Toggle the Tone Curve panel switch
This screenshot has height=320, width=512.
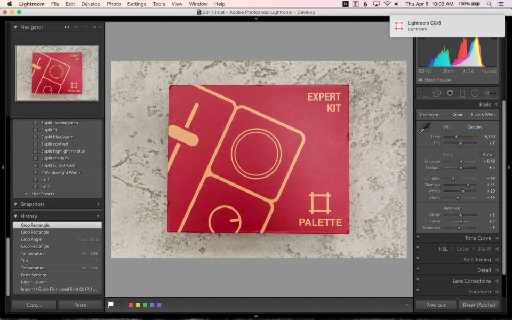tap(418, 237)
